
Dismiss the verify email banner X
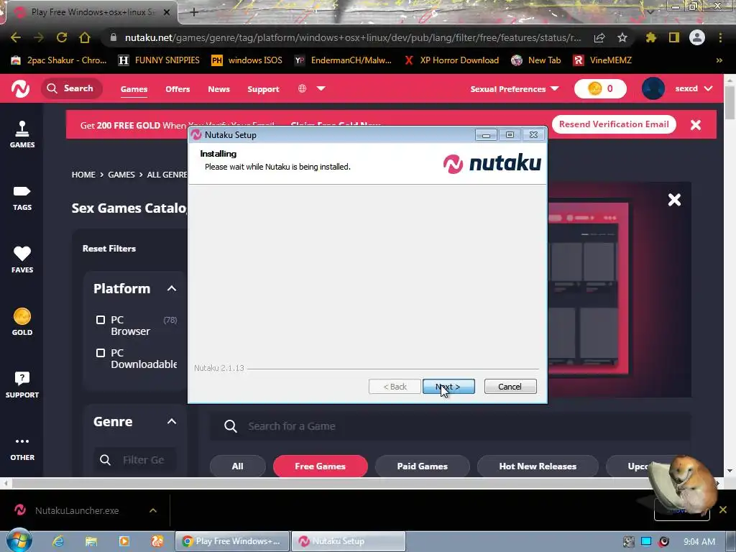[x=696, y=124]
